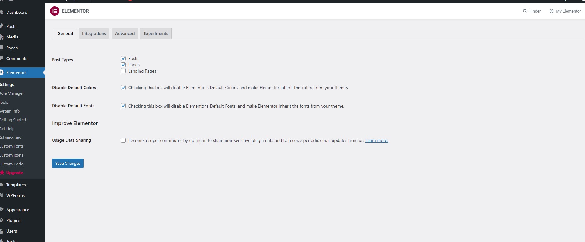
Task: Switch to the General tab
Action: [x=65, y=33]
